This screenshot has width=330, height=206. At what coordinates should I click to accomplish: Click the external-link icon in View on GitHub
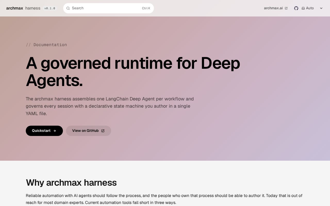pos(103,131)
